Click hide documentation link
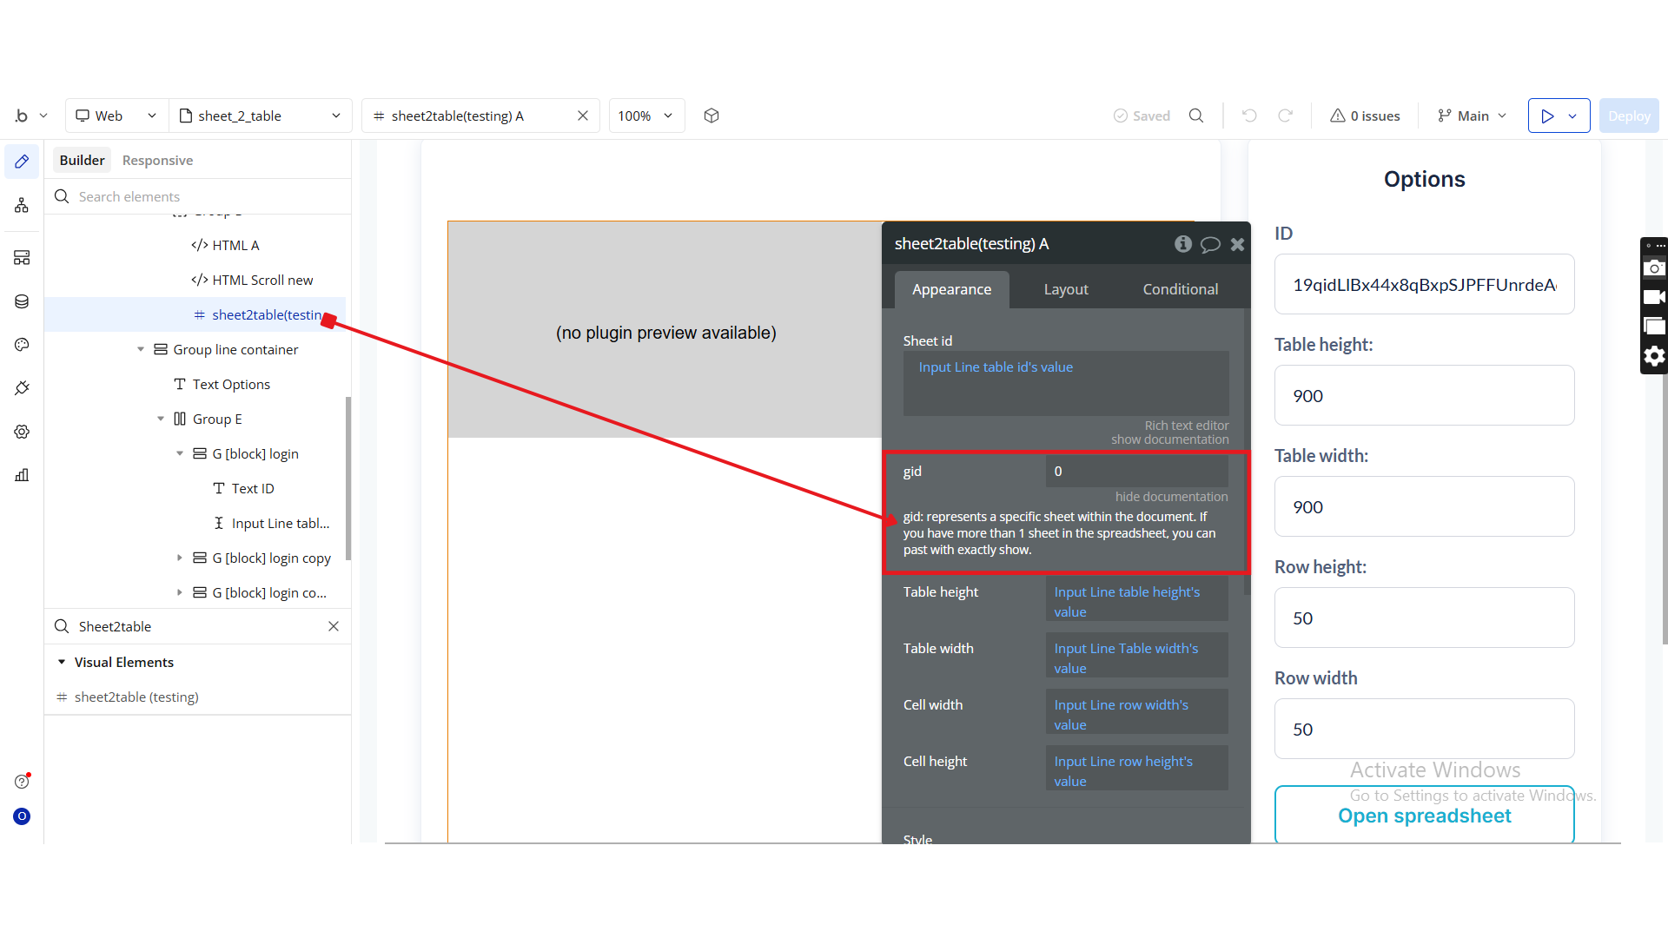 (1171, 497)
